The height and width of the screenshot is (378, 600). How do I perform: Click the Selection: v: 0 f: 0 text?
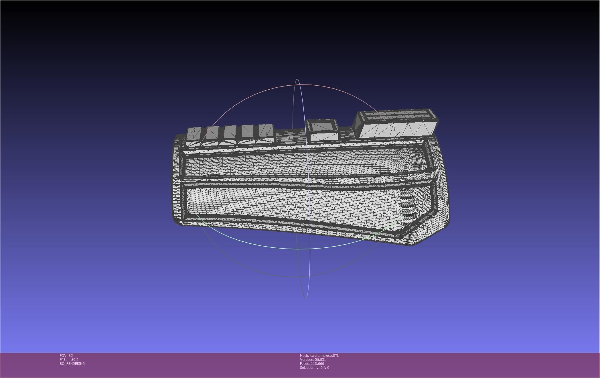tap(314, 367)
